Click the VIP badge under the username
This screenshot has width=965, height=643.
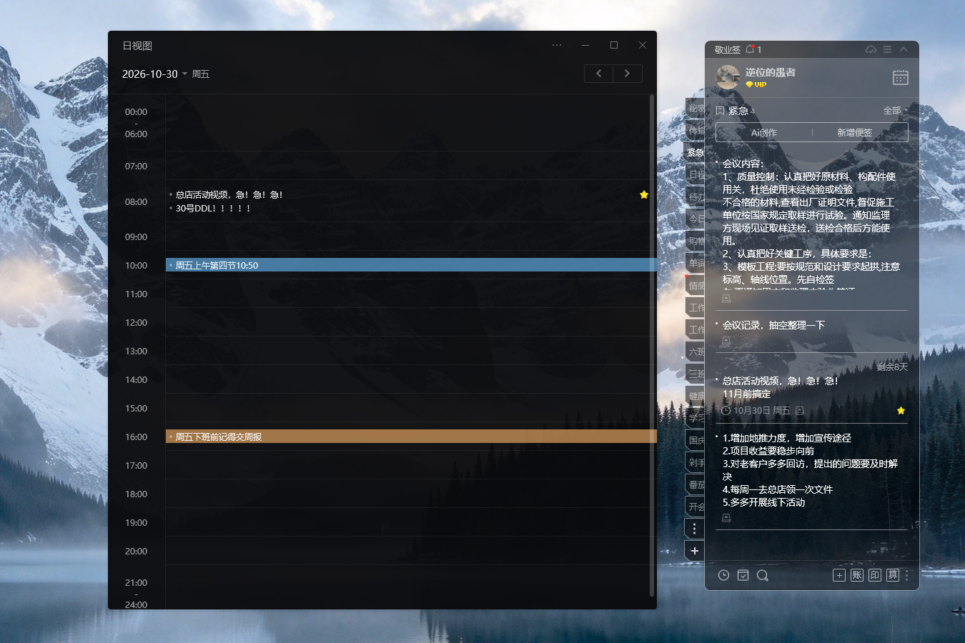click(756, 84)
